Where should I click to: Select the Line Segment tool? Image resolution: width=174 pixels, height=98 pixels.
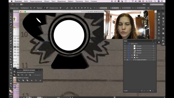click(11, 30)
